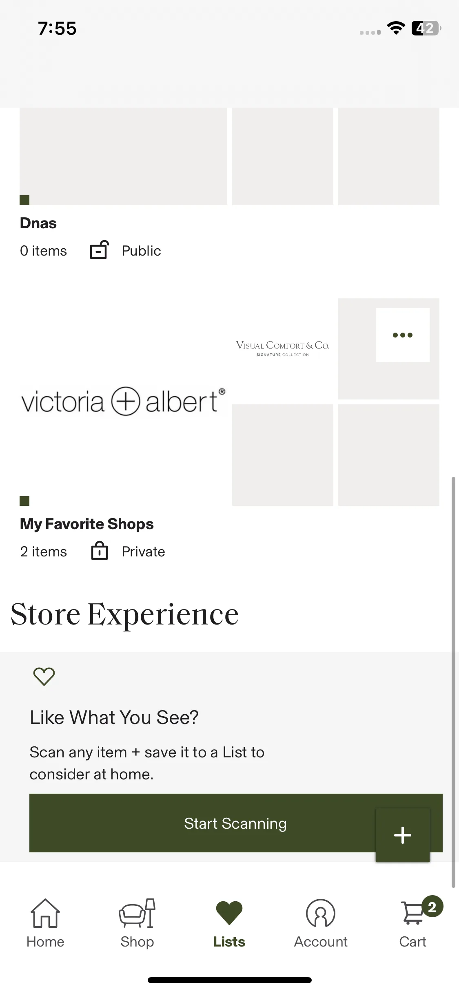This screenshot has width=459, height=993.
Task: Open the Home tab icon
Action: pos(45,913)
